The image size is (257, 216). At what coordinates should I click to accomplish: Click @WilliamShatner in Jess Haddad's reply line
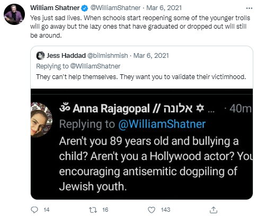click(x=95, y=66)
